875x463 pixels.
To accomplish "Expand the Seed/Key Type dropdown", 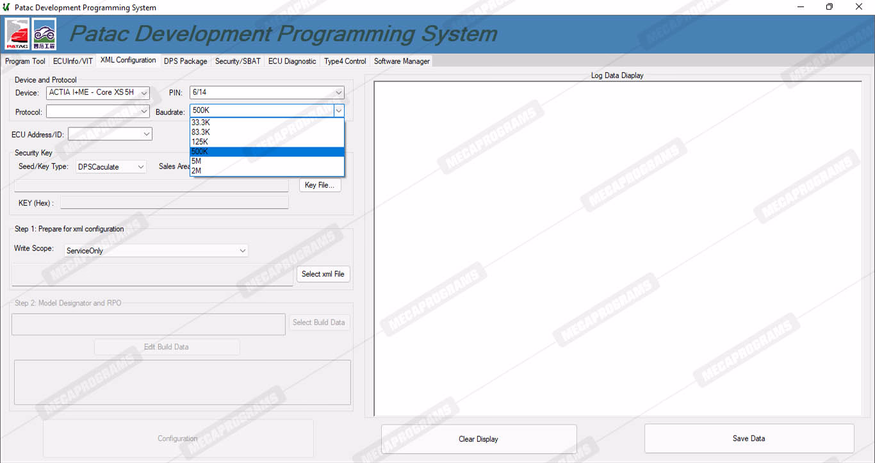I will pyautogui.click(x=111, y=167).
